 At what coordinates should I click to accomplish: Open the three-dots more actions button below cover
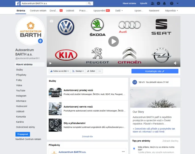click(99, 71)
